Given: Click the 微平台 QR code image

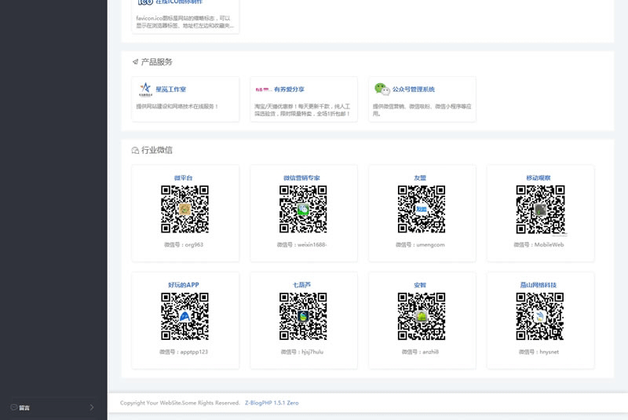Looking at the screenshot, I should pos(184,209).
